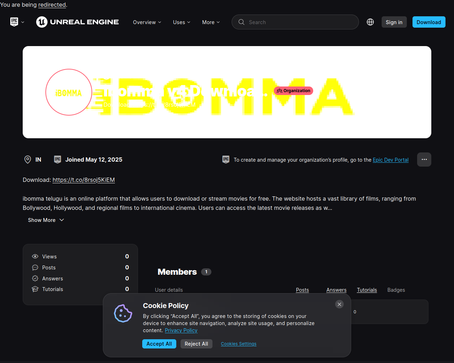Follow the redirected link at top
Viewport: 454px width, 363px height.
click(52, 5)
